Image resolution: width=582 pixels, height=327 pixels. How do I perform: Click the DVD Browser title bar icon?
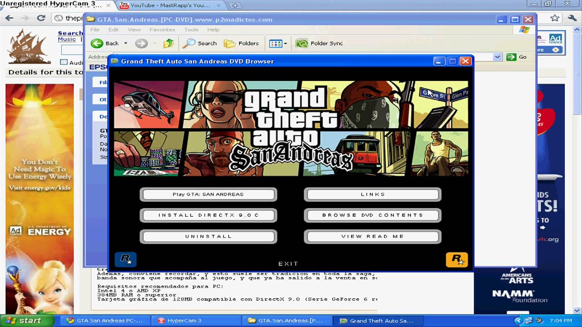(115, 61)
